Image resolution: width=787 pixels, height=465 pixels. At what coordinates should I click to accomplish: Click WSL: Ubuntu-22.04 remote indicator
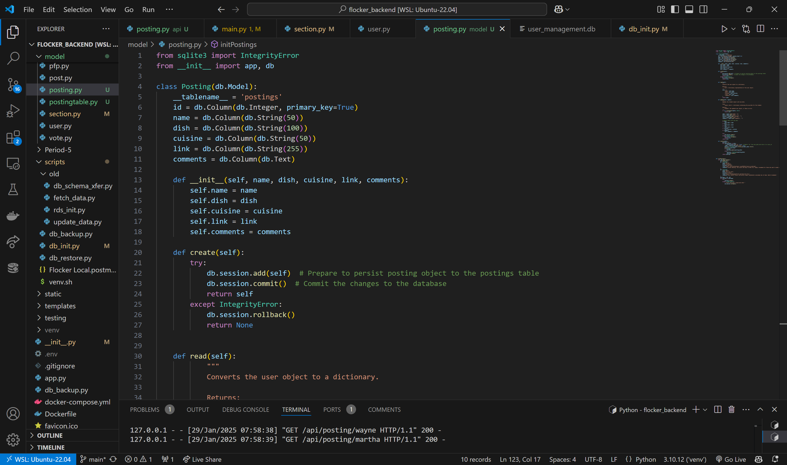pos(38,459)
